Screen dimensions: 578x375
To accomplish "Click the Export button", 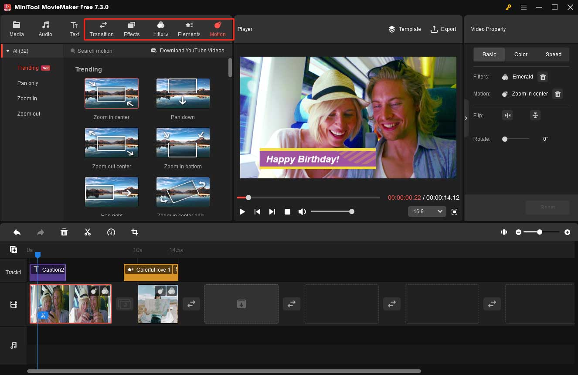I will [x=443, y=29].
